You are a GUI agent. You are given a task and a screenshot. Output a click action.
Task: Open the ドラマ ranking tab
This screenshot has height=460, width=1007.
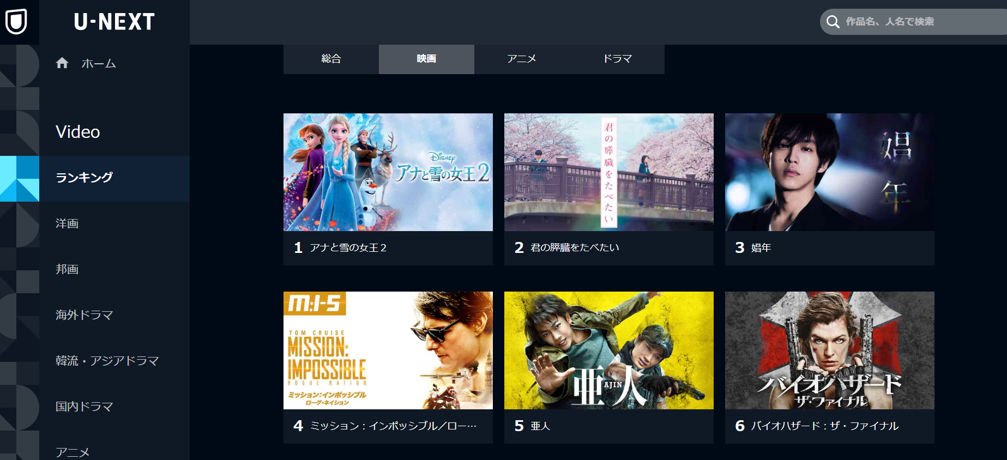[x=617, y=59]
